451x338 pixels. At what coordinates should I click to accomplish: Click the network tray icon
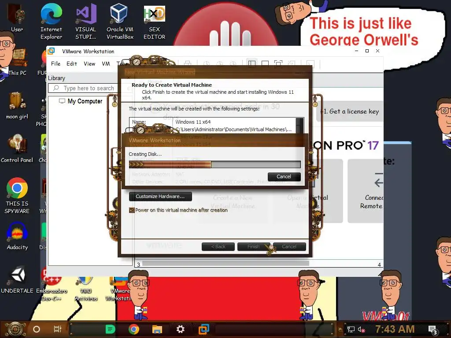[x=351, y=330]
